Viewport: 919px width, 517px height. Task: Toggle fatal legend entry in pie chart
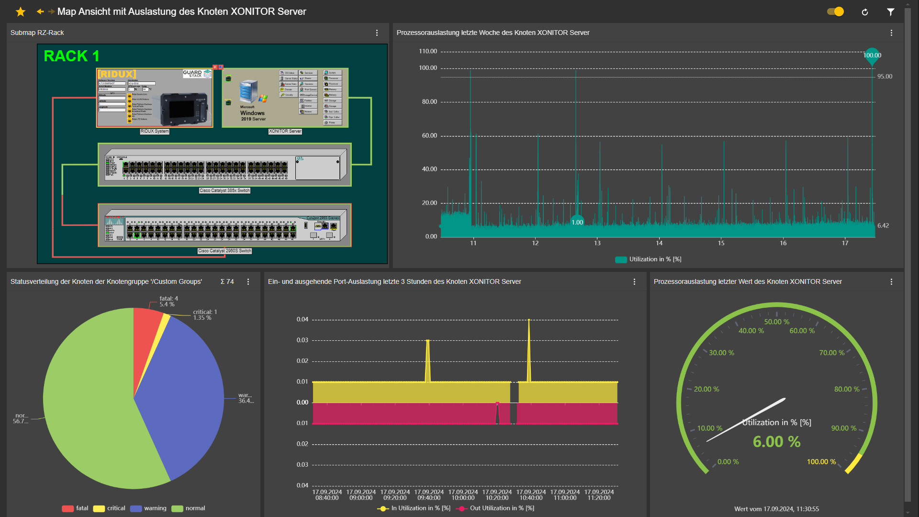click(75, 508)
